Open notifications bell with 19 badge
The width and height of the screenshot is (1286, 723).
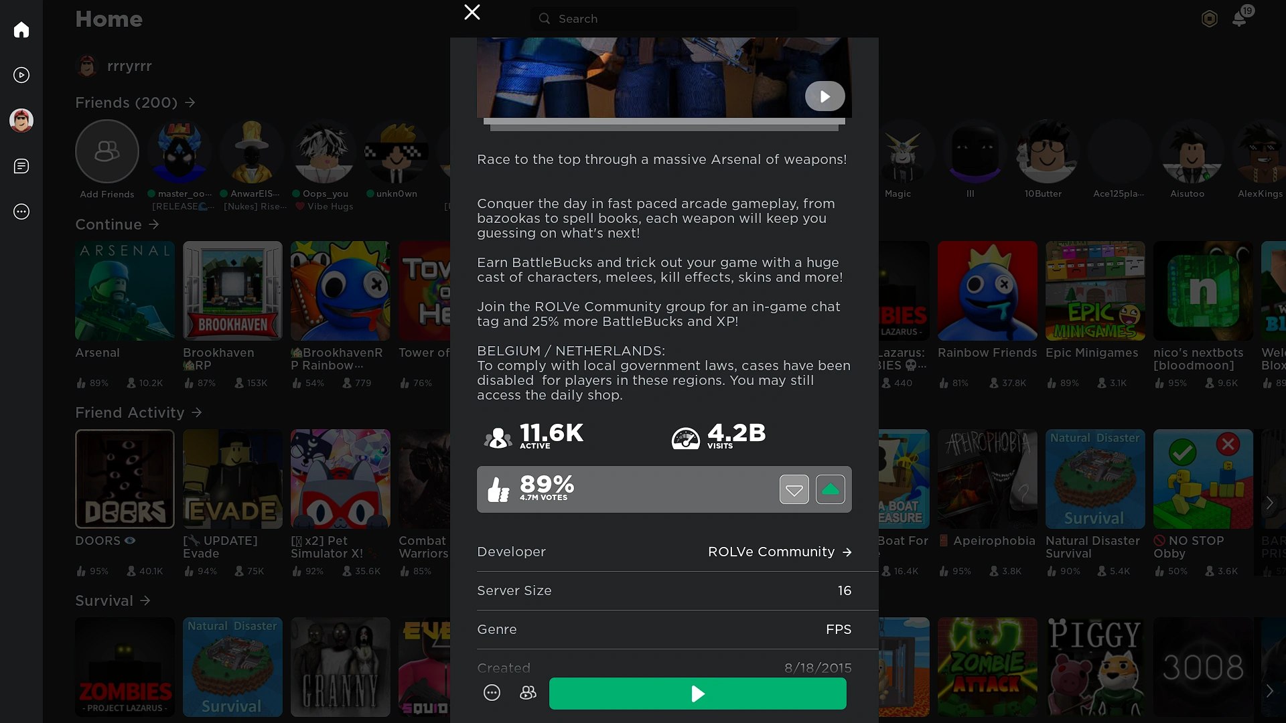(1240, 18)
